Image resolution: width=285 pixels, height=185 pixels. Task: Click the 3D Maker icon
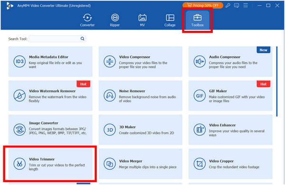110,130
